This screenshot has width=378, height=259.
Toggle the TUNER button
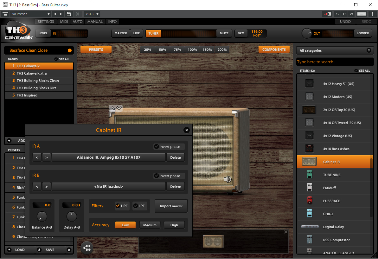(x=154, y=34)
